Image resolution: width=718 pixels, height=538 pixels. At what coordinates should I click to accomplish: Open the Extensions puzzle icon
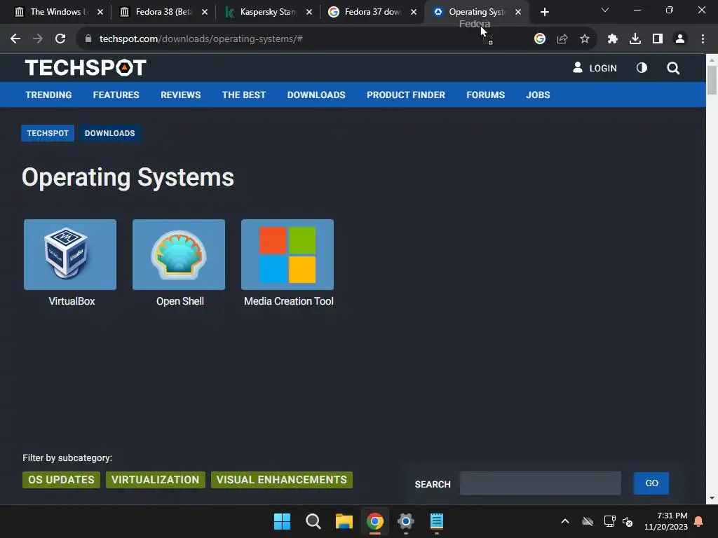pyautogui.click(x=613, y=39)
